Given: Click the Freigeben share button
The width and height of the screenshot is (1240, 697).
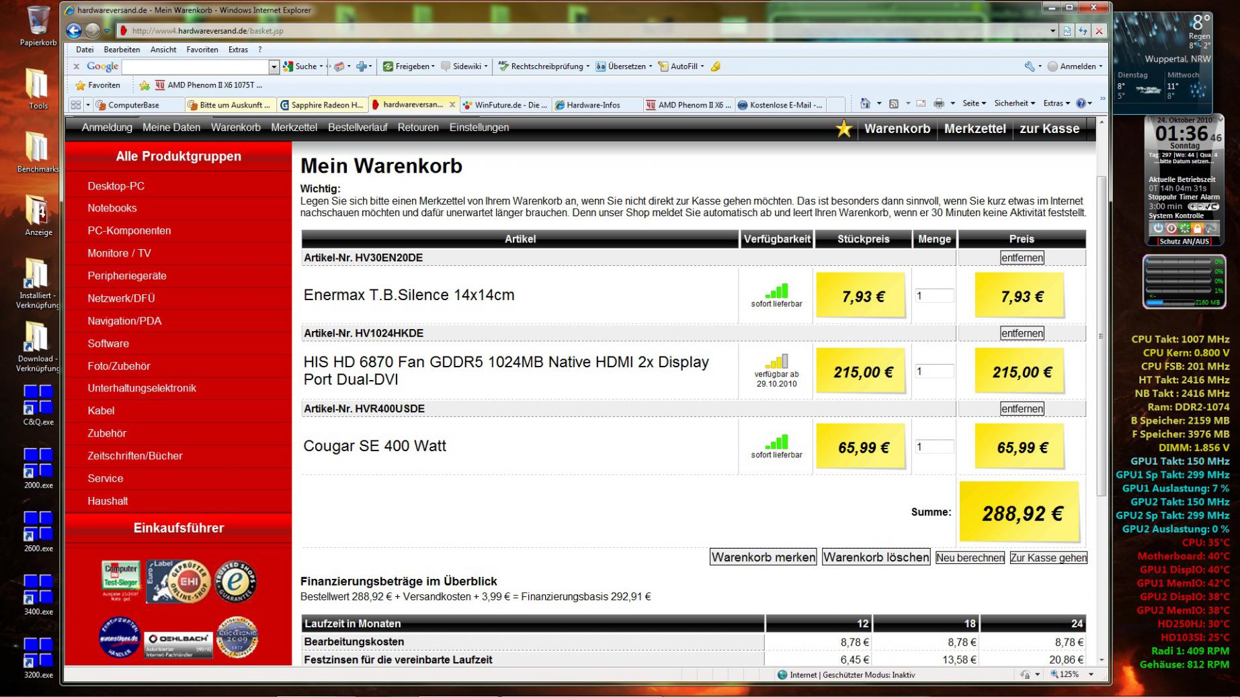Looking at the screenshot, I should point(408,66).
